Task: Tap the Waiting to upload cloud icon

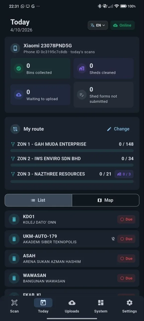Action: click(x=19, y=95)
